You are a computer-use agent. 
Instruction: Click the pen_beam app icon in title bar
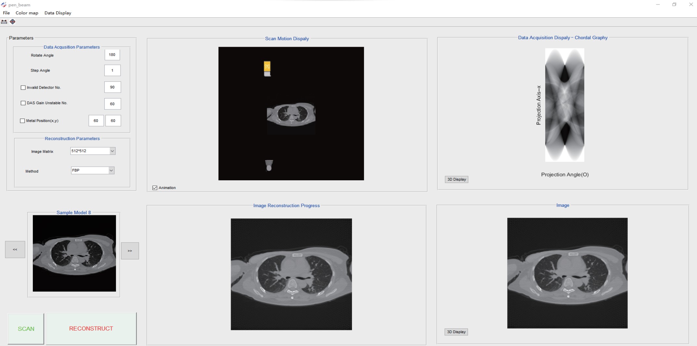point(4,5)
